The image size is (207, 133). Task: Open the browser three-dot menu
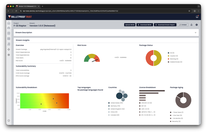198,11
